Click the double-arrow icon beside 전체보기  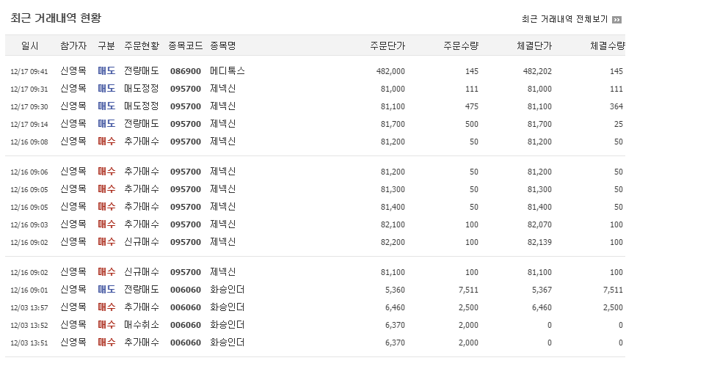click(616, 20)
